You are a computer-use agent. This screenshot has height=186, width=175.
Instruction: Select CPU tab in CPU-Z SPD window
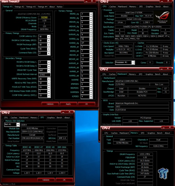click(x=6, y=118)
